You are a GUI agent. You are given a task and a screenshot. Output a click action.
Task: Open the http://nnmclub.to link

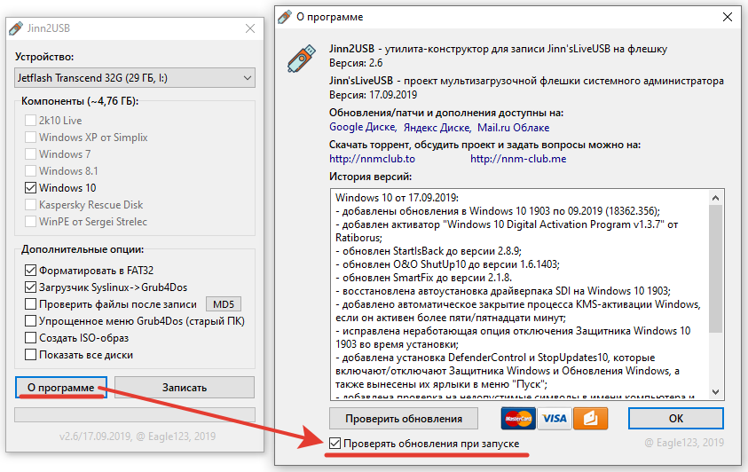tap(372, 159)
